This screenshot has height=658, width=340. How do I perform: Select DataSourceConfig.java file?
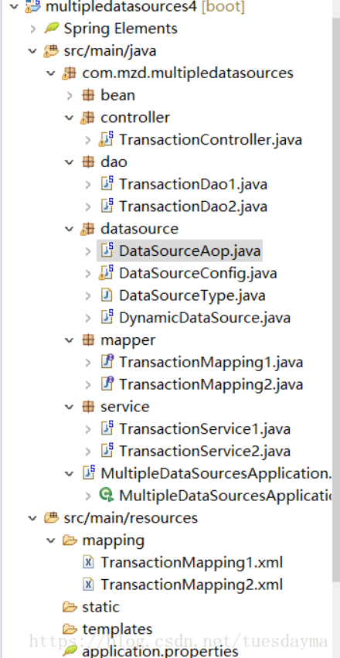(198, 273)
